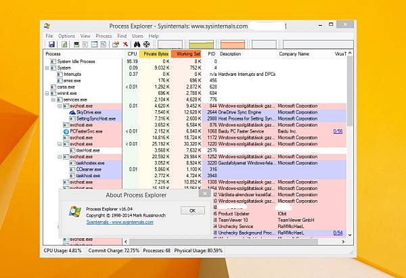Collapse the services.exe tree node
Viewport: 406px width, 278px height.
click(53, 99)
